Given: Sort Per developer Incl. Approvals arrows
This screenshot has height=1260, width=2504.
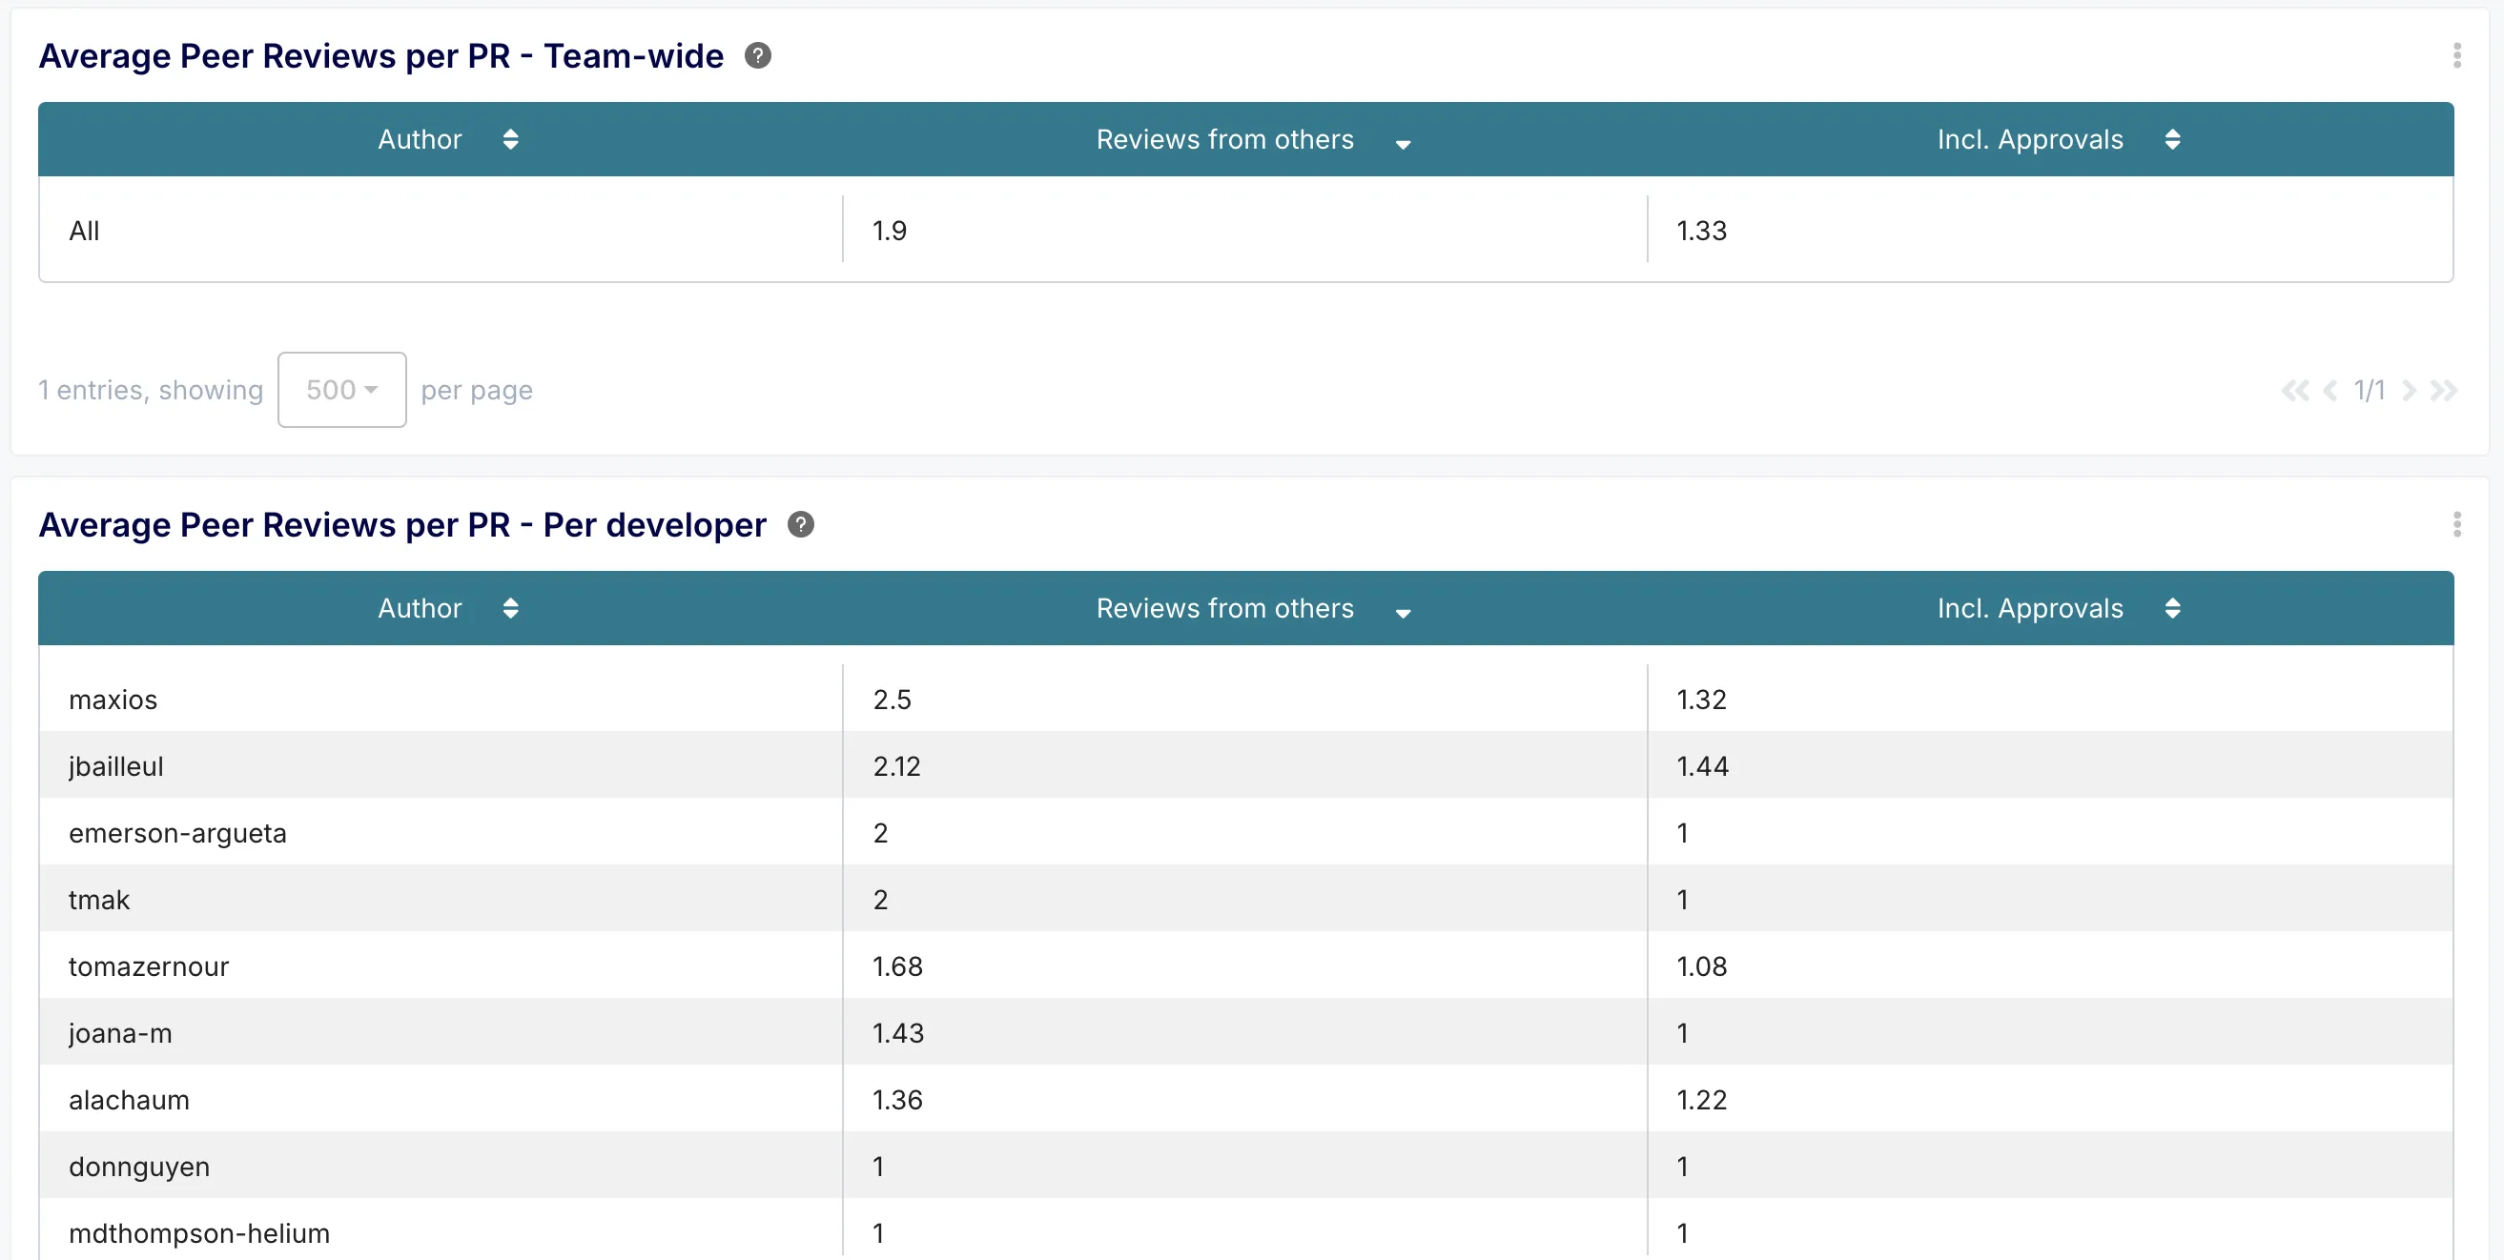Looking at the screenshot, I should pos(2172,609).
